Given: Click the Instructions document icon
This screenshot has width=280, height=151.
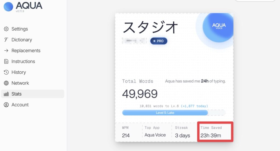Looking at the screenshot, I should 6,62.
